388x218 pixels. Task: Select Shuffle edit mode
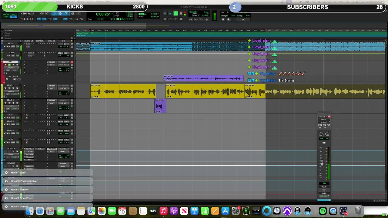pos(6,14)
